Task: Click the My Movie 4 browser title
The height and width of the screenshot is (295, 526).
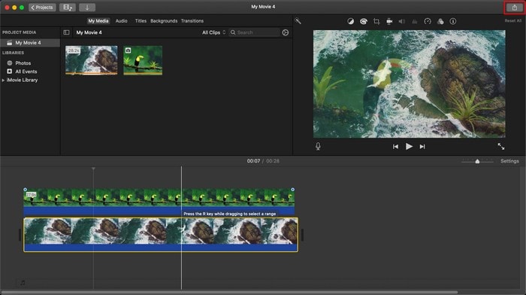Action: pyautogui.click(x=89, y=32)
